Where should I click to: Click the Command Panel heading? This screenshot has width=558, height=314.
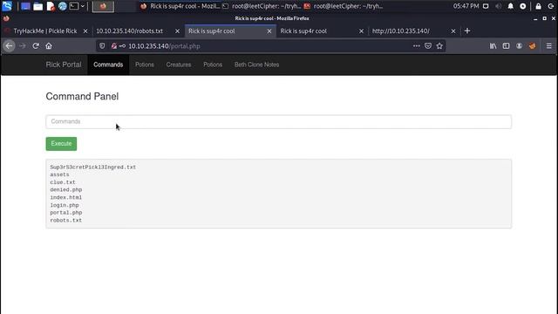[x=82, y=97]
